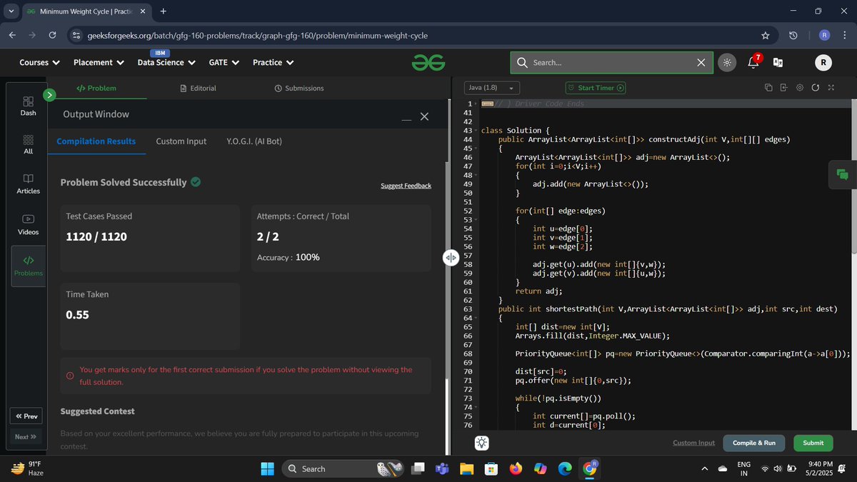This screenshot has width=857, height=482.
Task: Click the panel resize splitter handle
Action: point(451,257)
